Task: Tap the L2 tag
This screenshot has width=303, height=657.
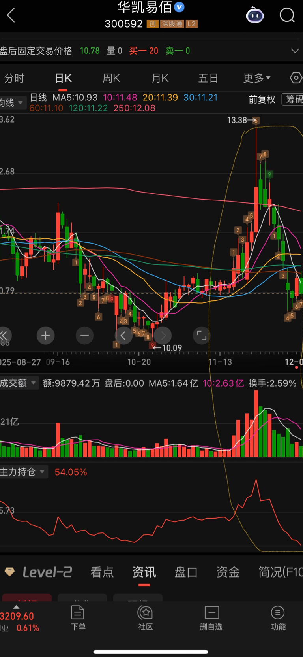Action: [191, 24]
